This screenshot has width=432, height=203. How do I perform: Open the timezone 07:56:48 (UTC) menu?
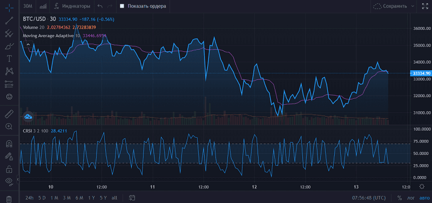369,198
